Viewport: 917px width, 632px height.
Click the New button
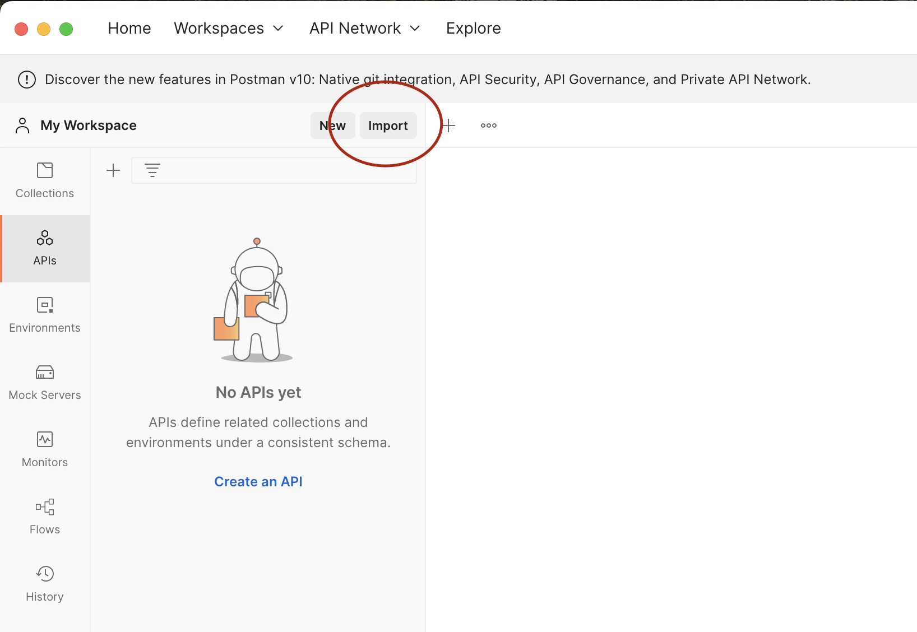click(333, 126)
